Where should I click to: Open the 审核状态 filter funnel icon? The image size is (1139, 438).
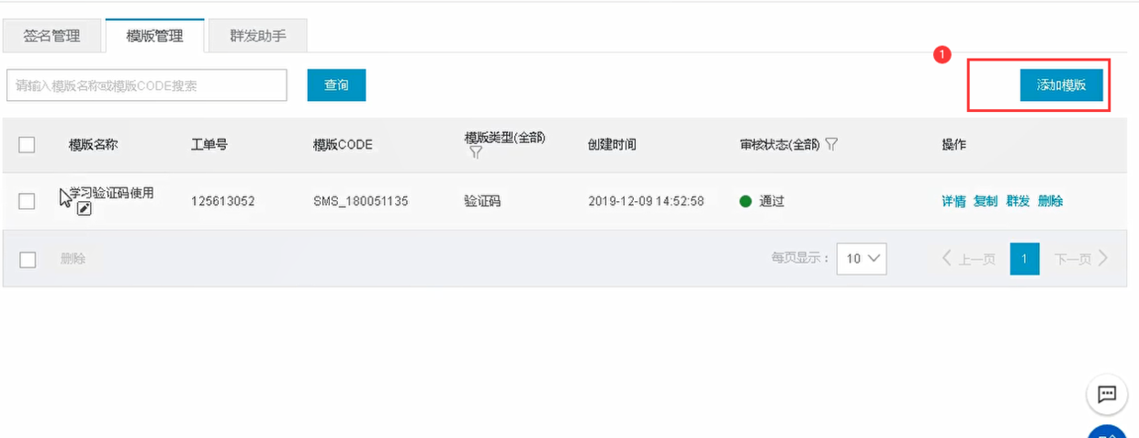coord(831,144)
